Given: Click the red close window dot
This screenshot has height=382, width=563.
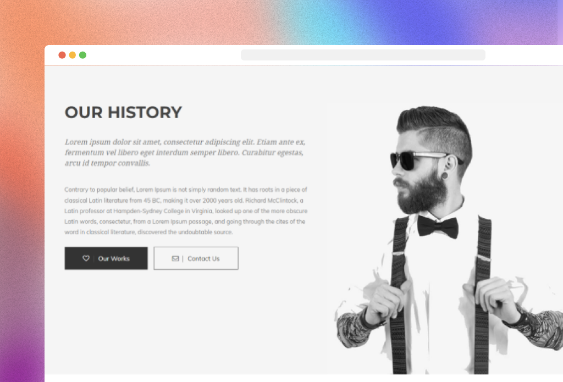Looking at the screenshot, I should pyautogui.click(x=62, y=55).
